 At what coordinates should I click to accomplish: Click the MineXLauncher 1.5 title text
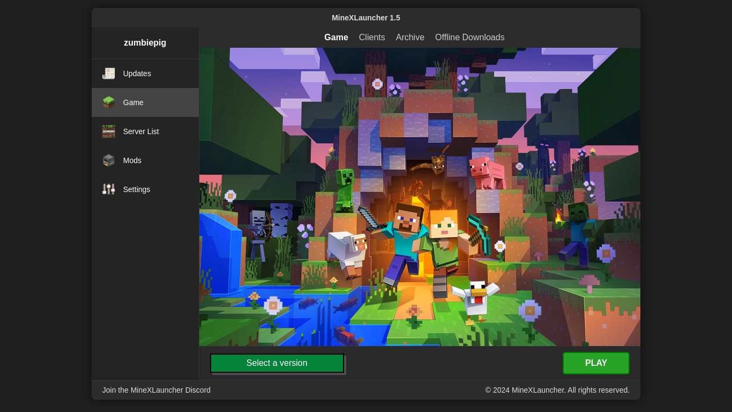pyautogui.click(x=366, y=18)
